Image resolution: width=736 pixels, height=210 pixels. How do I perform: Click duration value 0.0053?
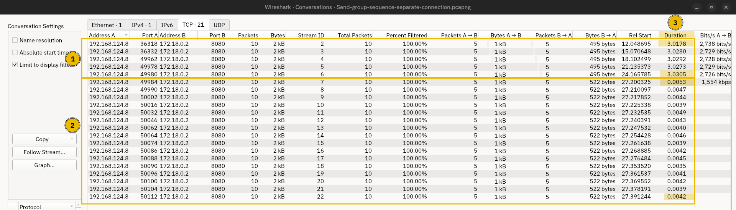(x=677, y=82)
